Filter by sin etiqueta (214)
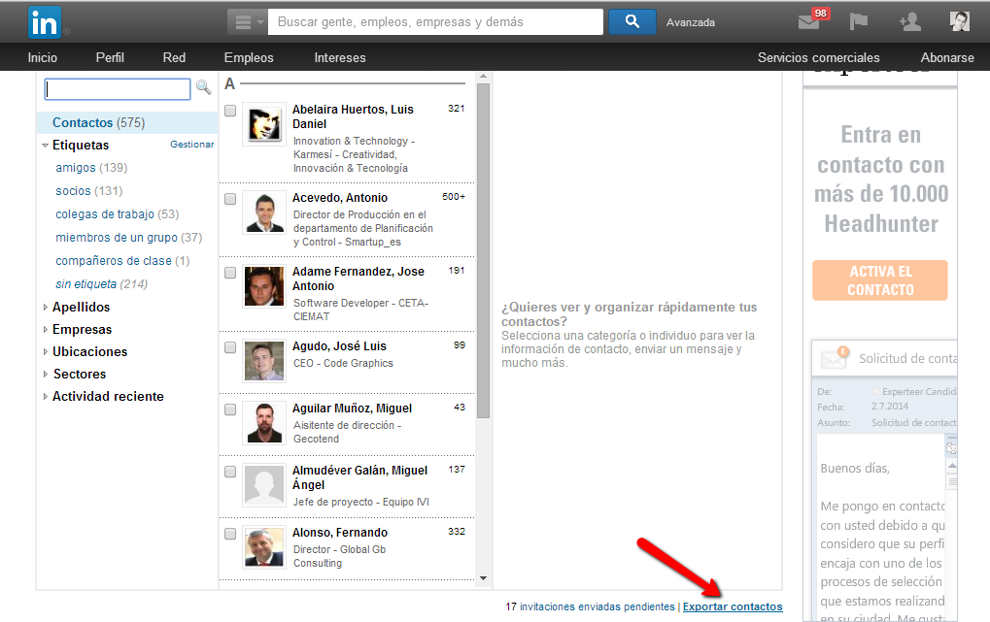 (102, 284)
